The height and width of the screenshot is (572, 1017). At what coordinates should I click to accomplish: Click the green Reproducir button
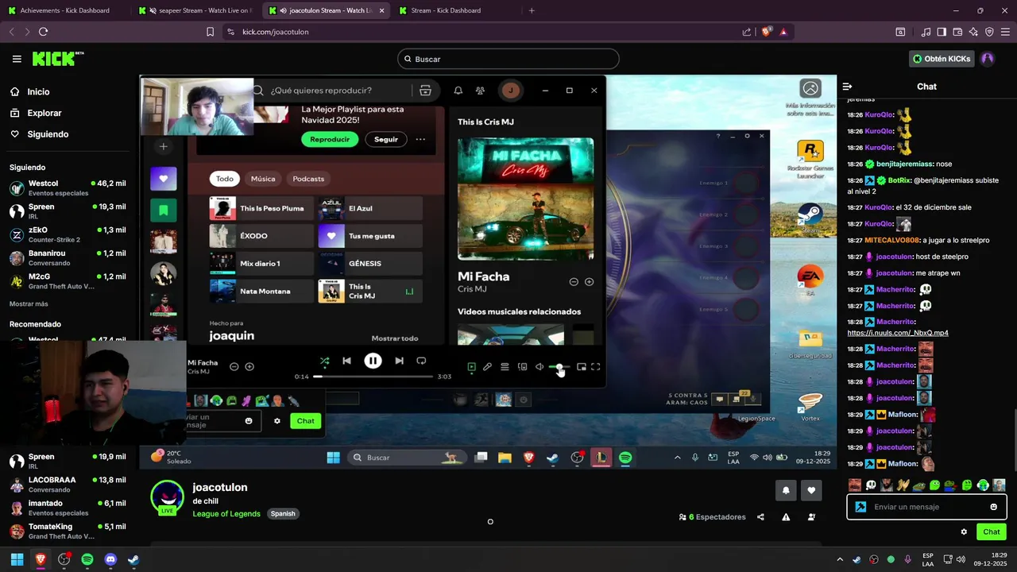click(x=330, y=139)
